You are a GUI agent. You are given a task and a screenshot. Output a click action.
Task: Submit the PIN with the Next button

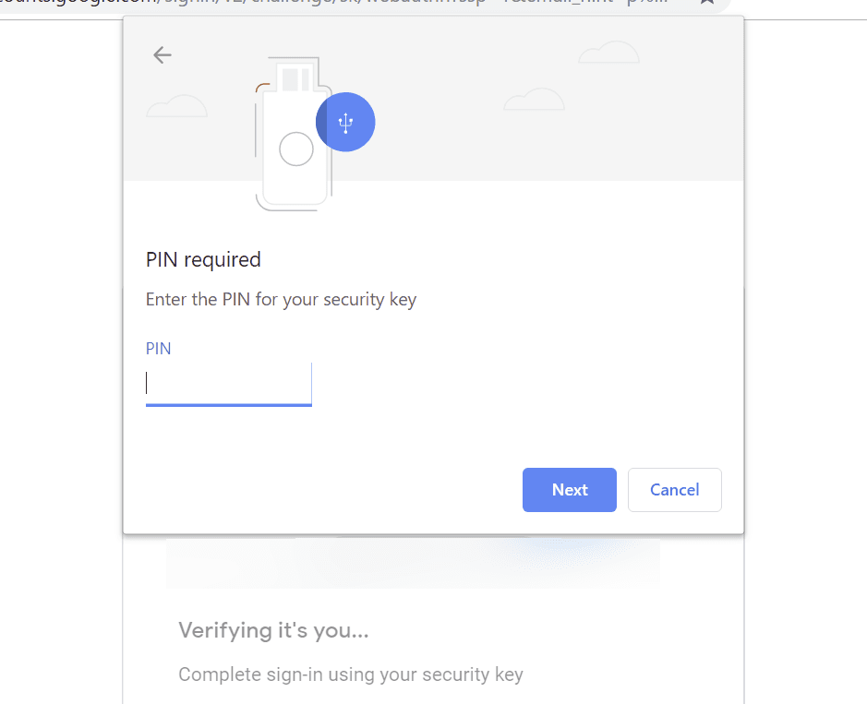tap(570, 490)
